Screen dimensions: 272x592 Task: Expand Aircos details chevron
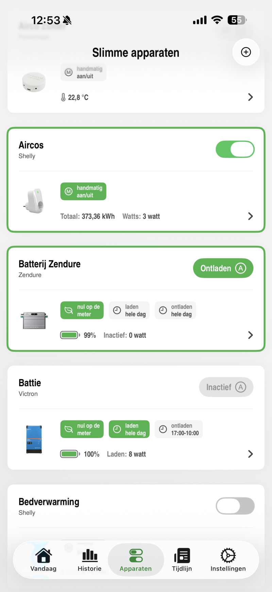pos(251,216)
